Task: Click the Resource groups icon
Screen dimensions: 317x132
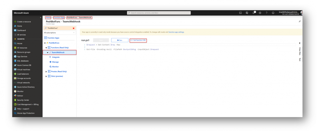Action: click(15, 52)
